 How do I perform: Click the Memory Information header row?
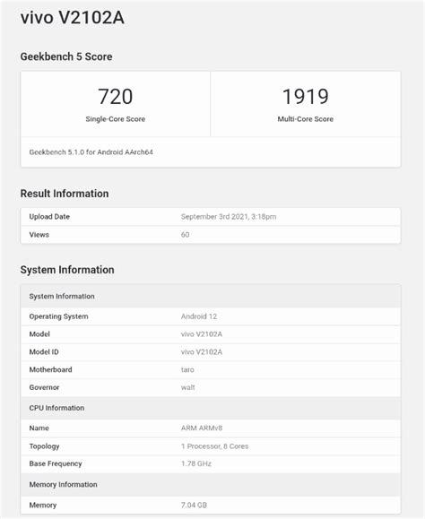[211, 485]
